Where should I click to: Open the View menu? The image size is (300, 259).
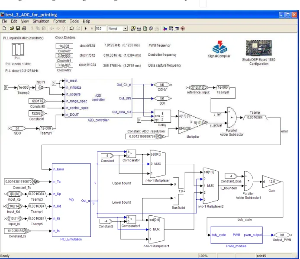click(25, 21)
